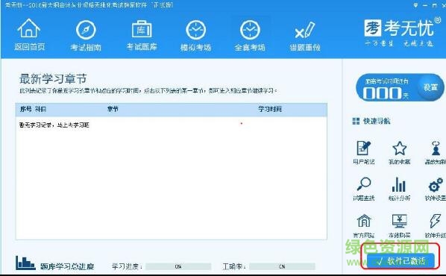Click the 最新学习章节 heading
This screenshot has height=276, width=446.
click(53, 79)
